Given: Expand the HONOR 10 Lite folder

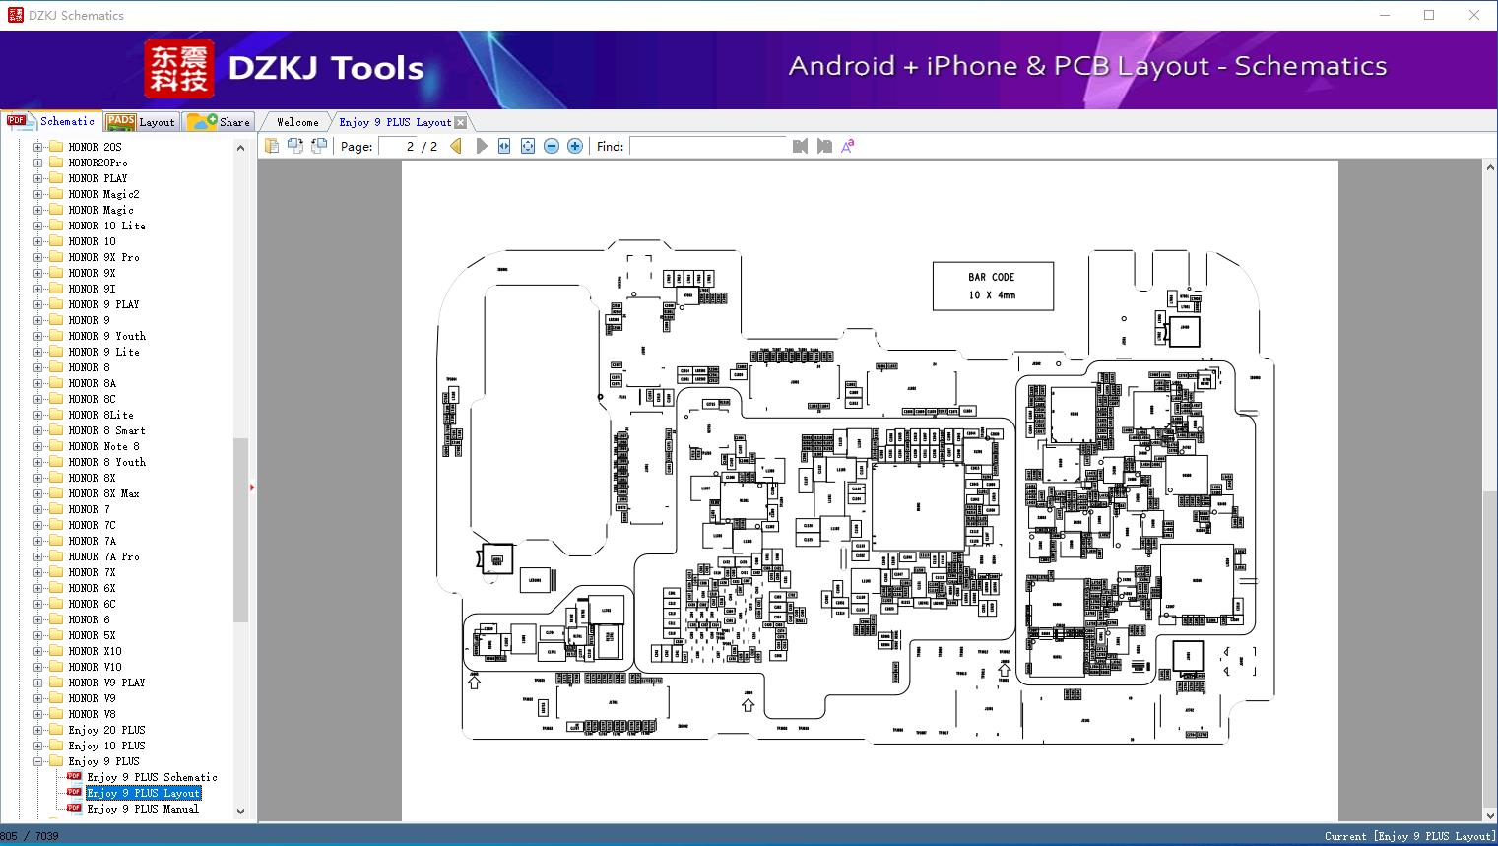Looking at the screenshot, I should (36, 225).
